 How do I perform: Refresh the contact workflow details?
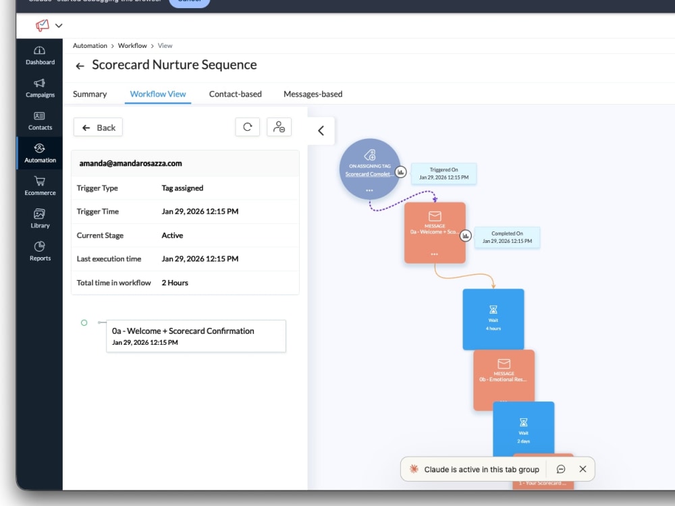(248, 127)
